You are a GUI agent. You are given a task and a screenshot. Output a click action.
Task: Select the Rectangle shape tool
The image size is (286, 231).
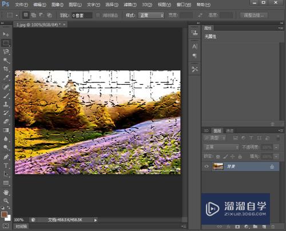coord(6,183)
